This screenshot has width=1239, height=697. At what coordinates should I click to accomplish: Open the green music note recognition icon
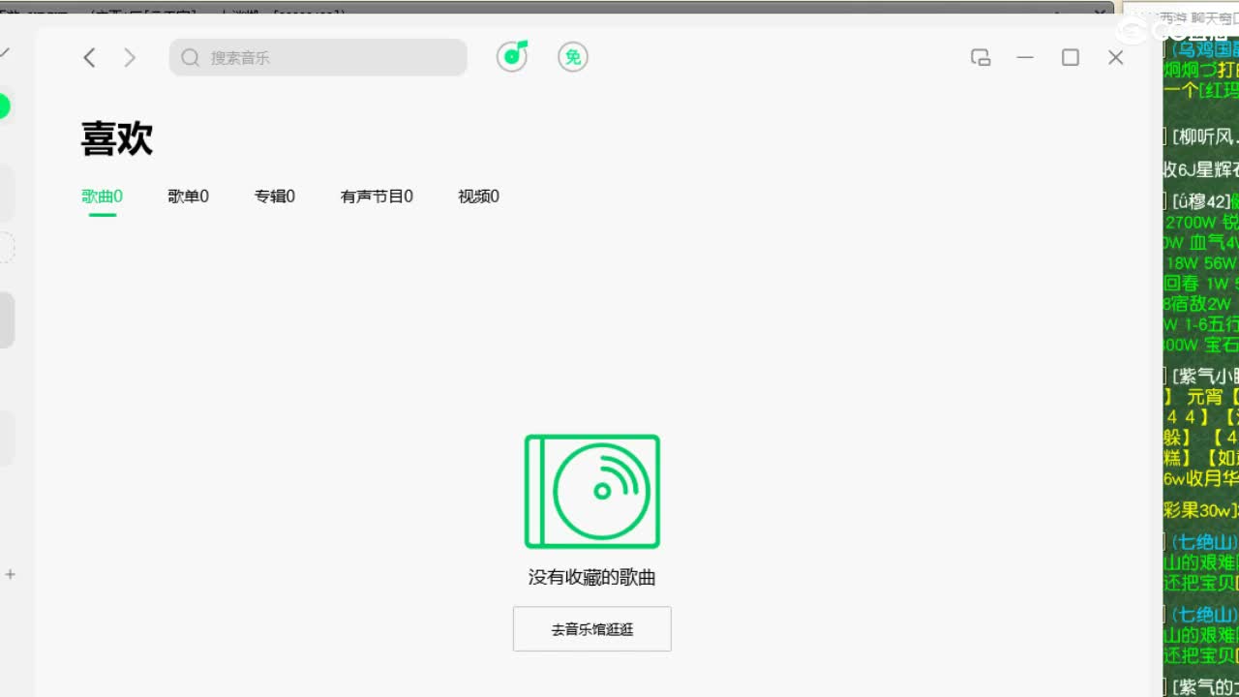pyautogui.click(x=512, y=57)
